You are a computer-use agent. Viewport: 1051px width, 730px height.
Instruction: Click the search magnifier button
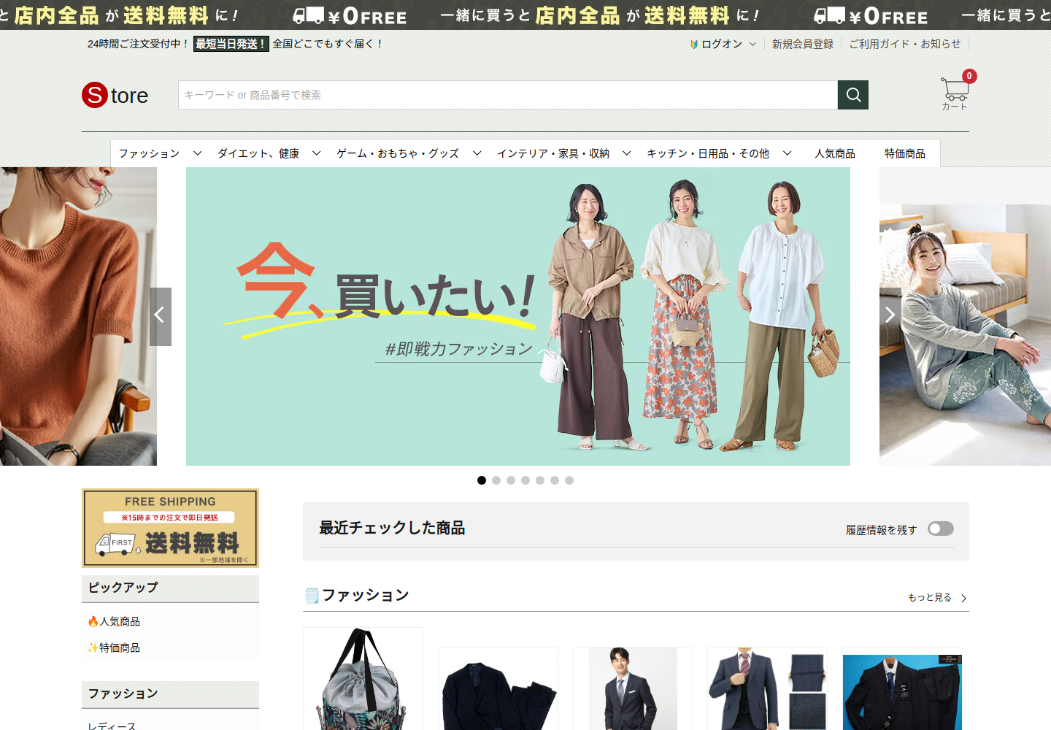pos(853,95)
